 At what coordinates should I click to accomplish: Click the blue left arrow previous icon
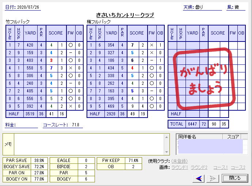(199, 178)
